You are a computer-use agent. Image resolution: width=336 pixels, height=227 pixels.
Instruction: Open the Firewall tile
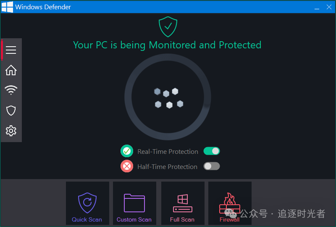tap(230, 203)
